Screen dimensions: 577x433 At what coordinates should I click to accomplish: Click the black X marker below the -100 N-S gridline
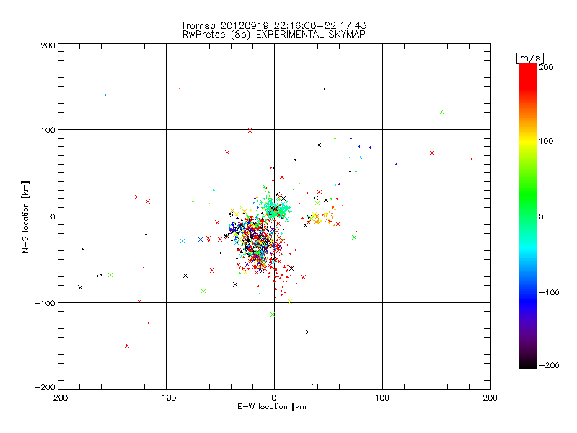click(308, 332)
